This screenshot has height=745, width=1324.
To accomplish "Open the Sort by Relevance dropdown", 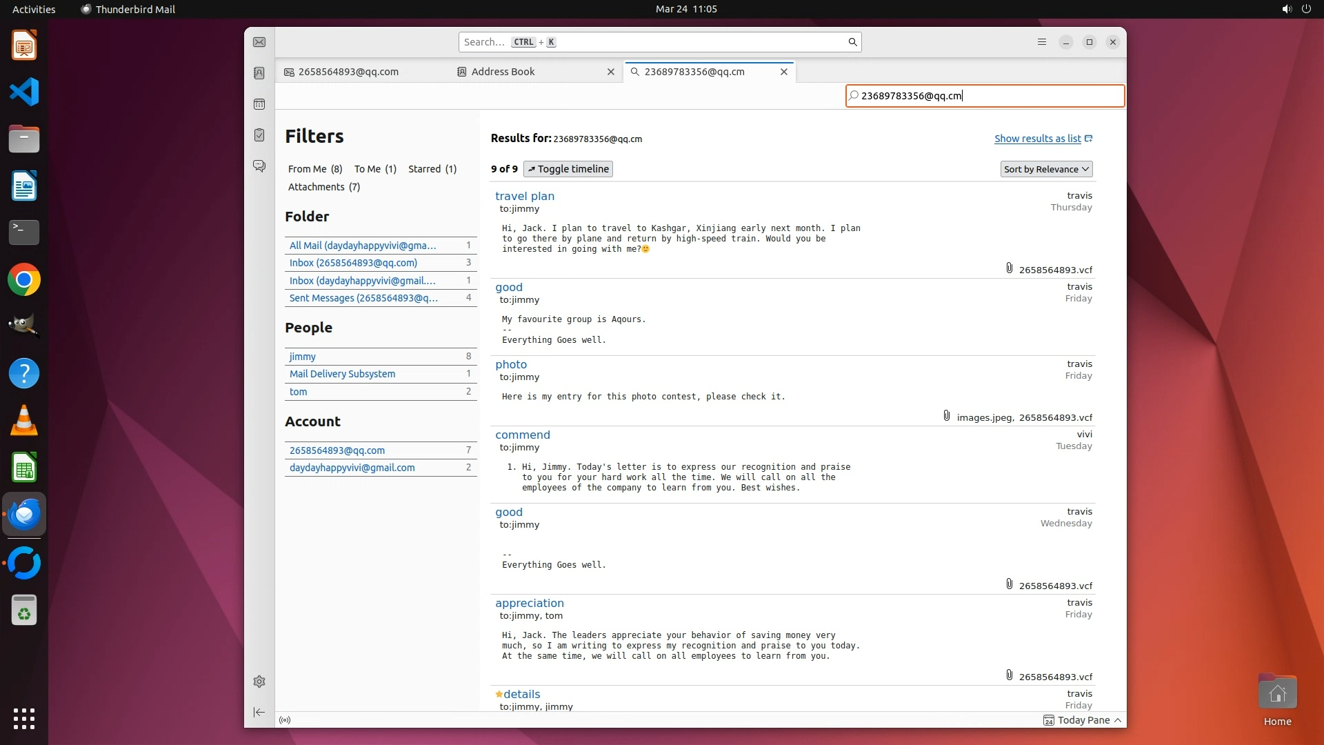I will pos(1046,169).
